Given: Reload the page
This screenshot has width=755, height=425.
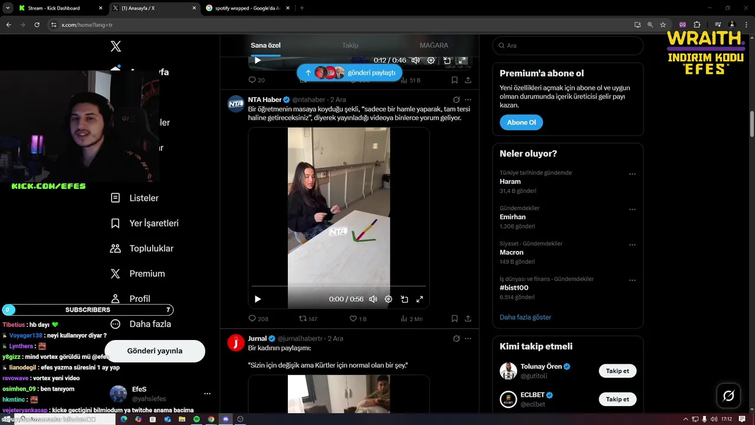Looking at the screenshot, I should 37,25.
